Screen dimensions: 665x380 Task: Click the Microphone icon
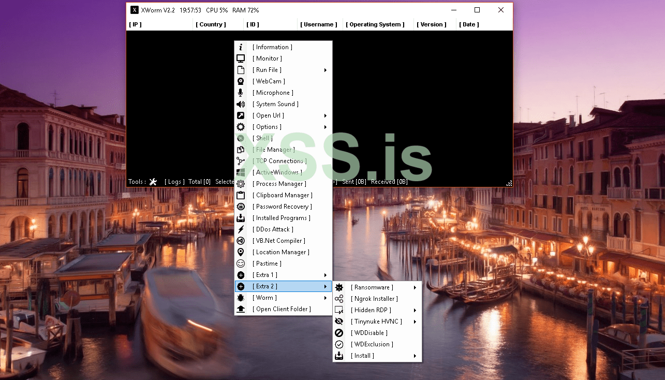coord(241,93)
